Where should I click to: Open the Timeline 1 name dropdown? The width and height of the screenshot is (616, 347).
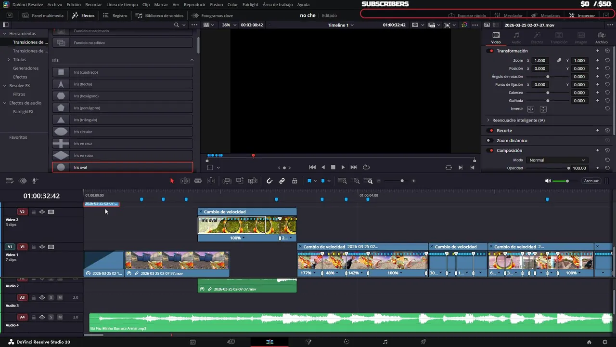(341, 25)
